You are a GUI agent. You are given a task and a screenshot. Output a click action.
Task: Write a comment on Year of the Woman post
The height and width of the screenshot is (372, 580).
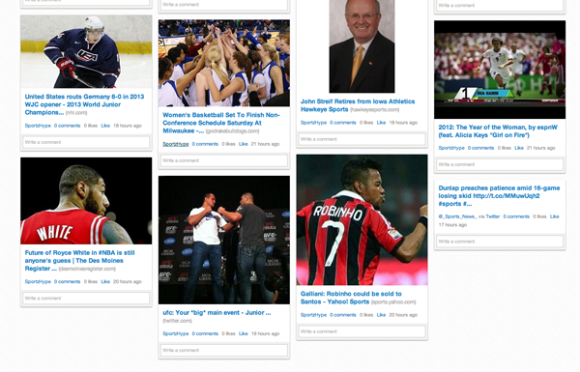point(500,164)
